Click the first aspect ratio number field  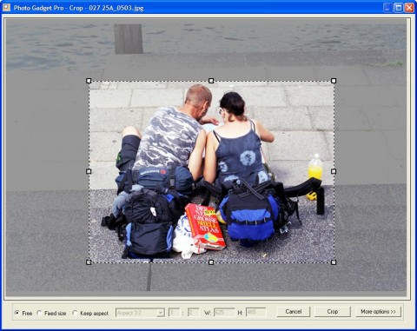point(174,313)
